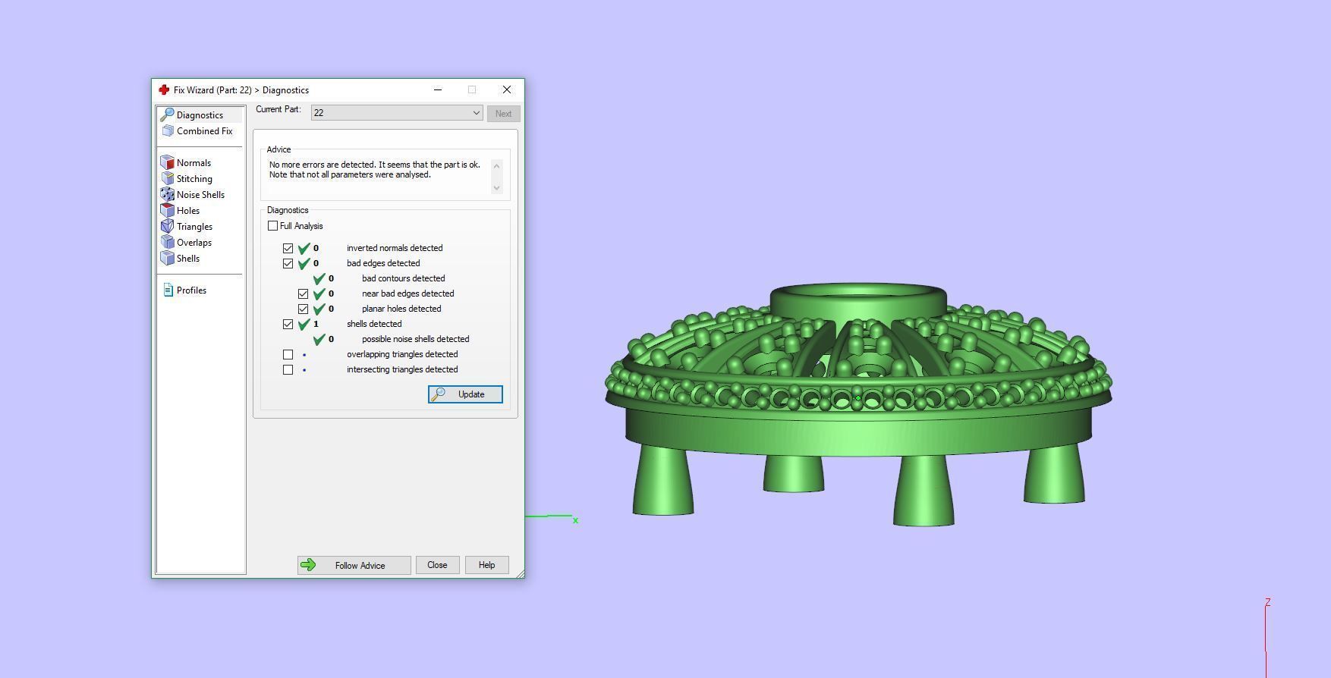Select the Diagnostics page in sidebar
Screen dimensions: 1331x678
[200, 115]
